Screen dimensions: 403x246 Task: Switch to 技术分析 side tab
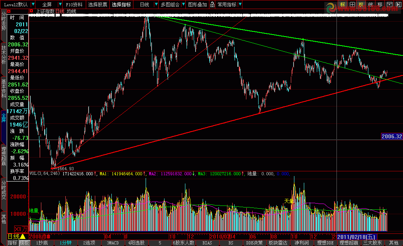click(x=4, y=55)
